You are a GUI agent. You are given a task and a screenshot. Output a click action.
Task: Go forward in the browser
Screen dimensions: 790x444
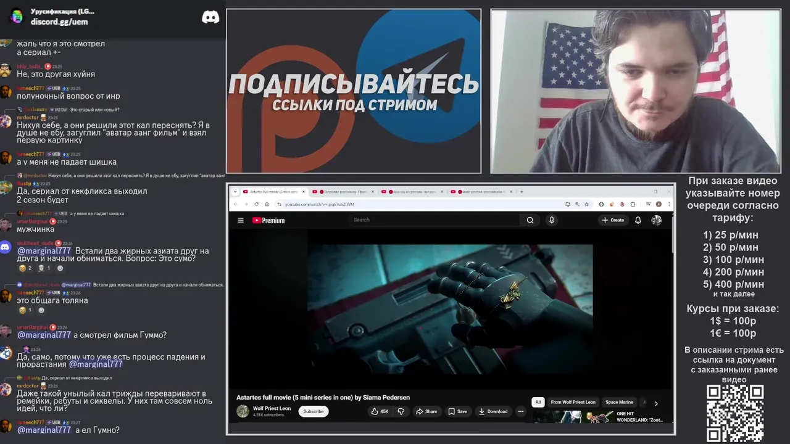click(246, 204)
